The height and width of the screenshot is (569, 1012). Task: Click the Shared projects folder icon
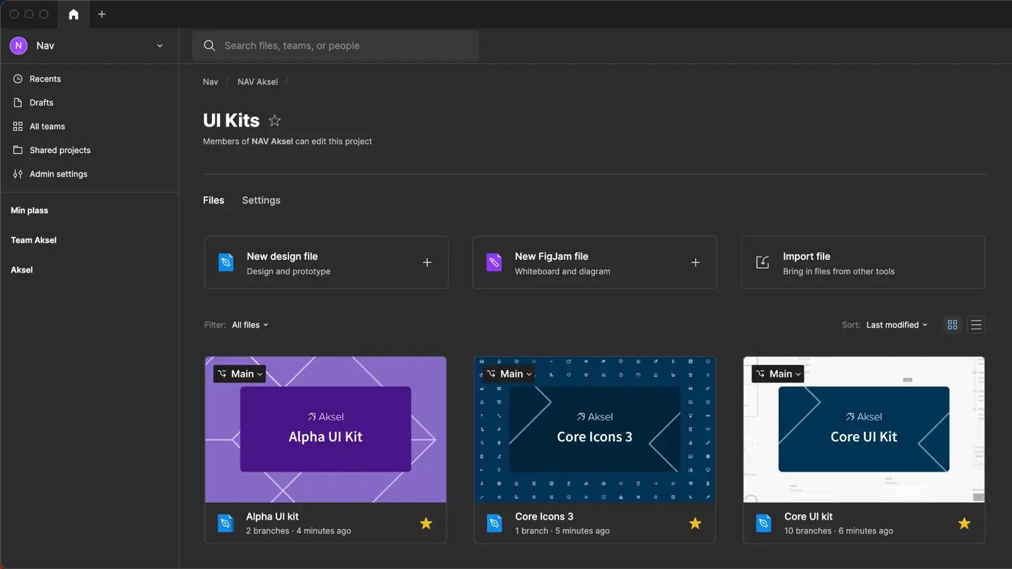click(x=18, y=150)
